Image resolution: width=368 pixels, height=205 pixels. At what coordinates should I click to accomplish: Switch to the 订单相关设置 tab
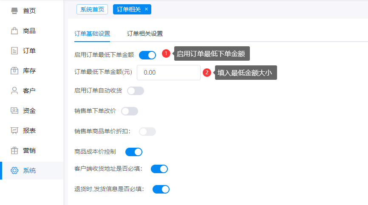coord(145,34)
